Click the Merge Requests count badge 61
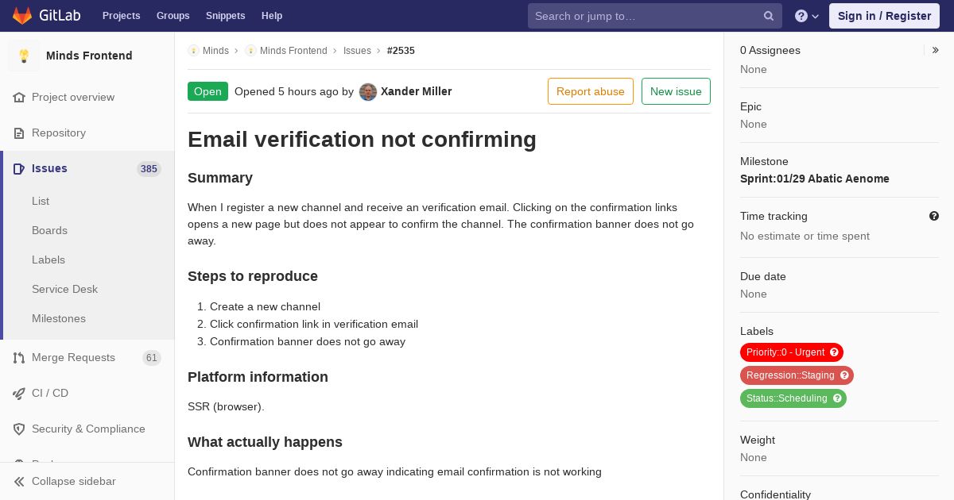This screenshot has width=954, height=500. (x=152, y=358)
